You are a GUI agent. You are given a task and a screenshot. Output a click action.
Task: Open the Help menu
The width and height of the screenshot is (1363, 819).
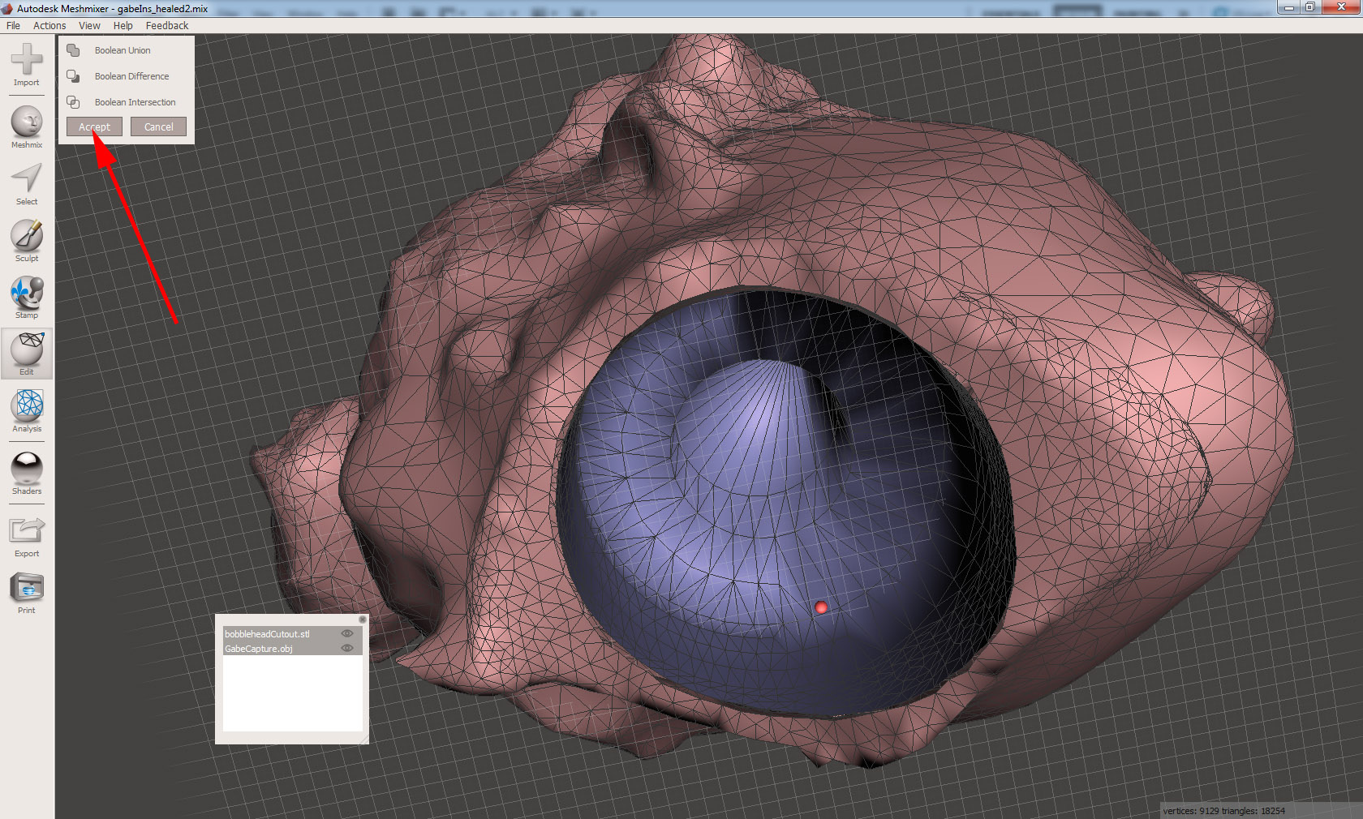pyautogui.click(x=123, y=26)
